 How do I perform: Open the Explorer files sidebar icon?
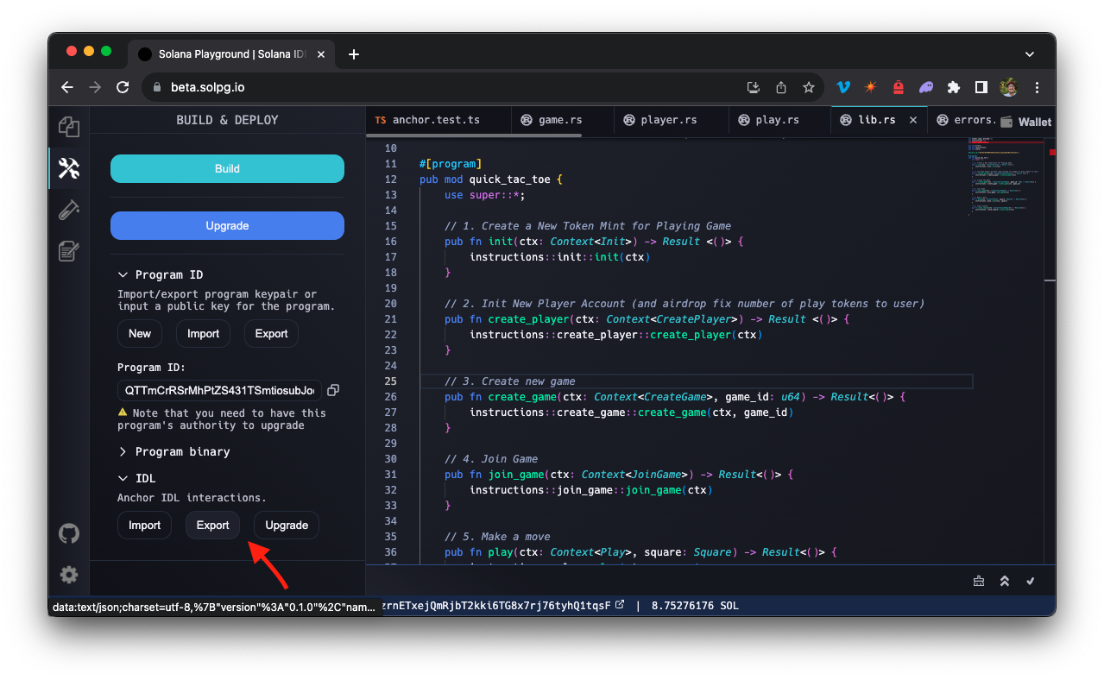(69, 127)
